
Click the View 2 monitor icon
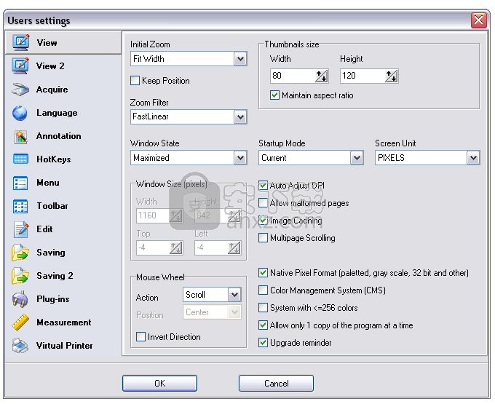coord(21,66)
